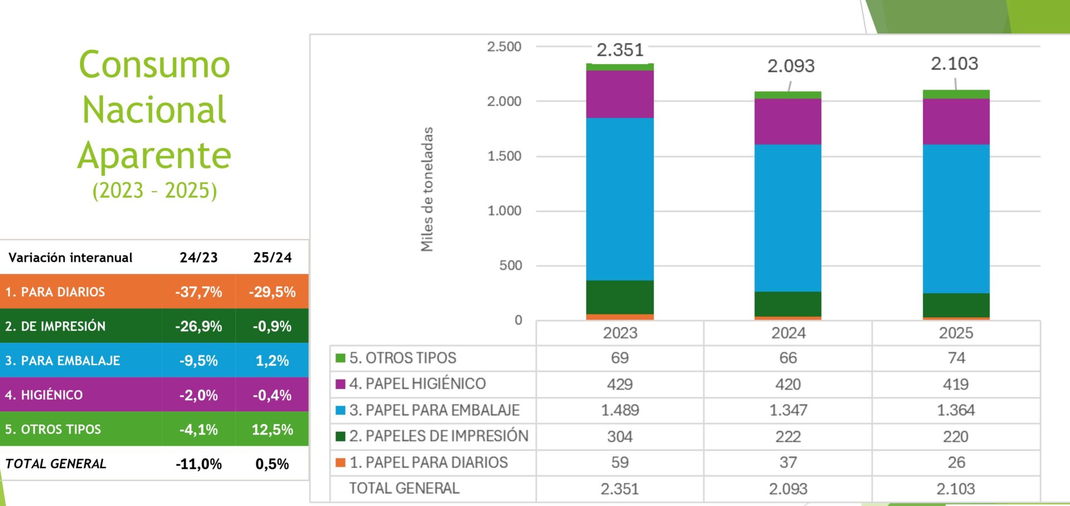Click the 1.500 y-axis label
The image size is (1070, 506).
(504, 156)
